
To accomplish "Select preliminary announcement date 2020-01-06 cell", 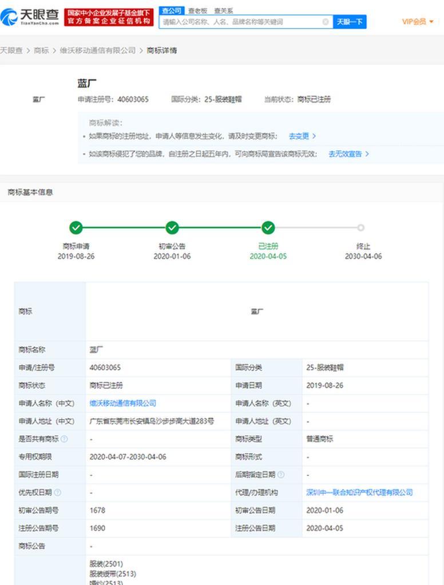I will pos(324,510).
